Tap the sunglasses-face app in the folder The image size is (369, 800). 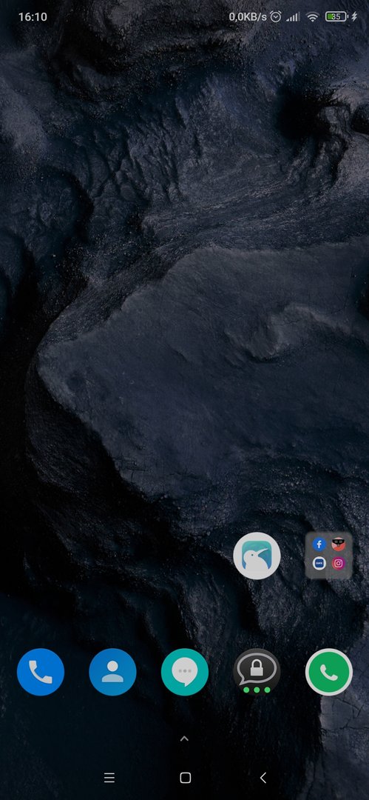tap(339, 544)
